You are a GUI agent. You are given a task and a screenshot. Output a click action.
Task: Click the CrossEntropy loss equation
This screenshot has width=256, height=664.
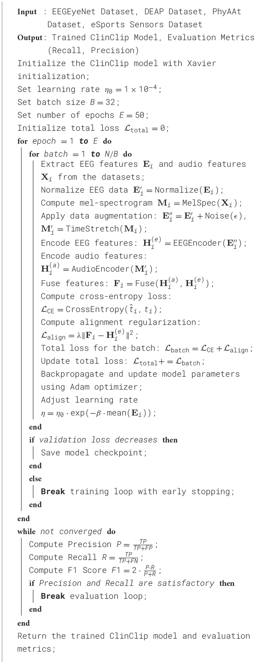[101, 309]
